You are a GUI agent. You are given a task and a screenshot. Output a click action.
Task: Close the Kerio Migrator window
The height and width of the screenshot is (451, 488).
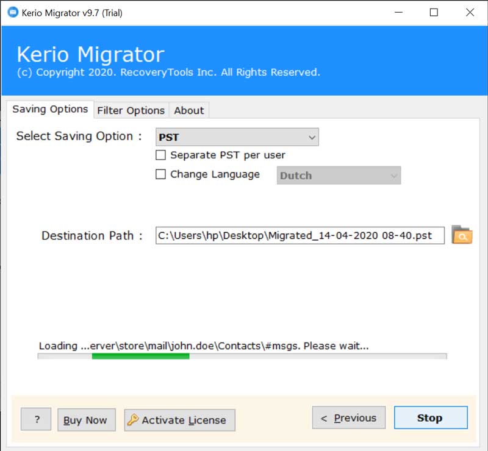pos(470,12)
